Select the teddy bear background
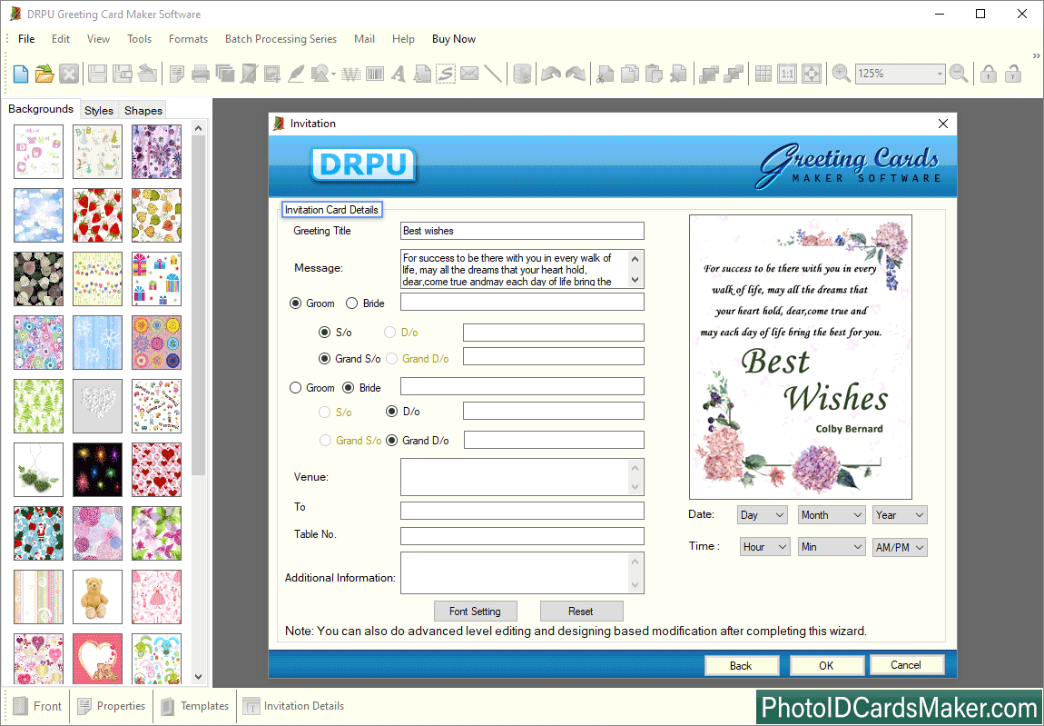The image size is (1044, 726). tap(97, 597)
